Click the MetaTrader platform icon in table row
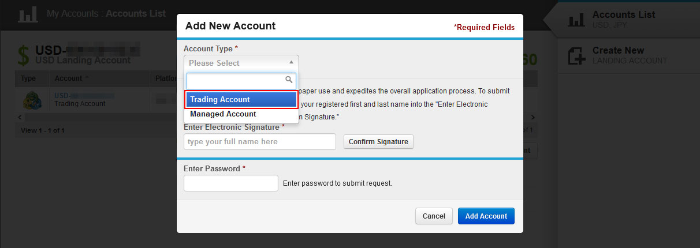This screenshot has width=700, height=248. (x=32, y=100)
